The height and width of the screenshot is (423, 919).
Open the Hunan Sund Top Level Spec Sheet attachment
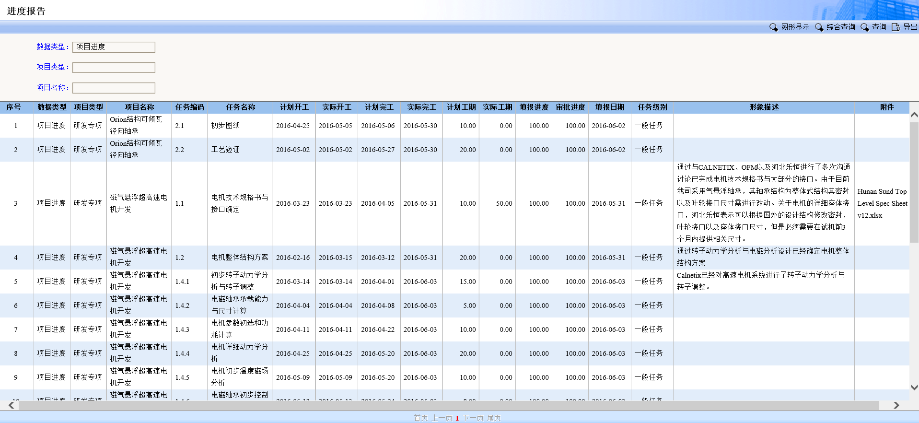[x=882, y=203]
